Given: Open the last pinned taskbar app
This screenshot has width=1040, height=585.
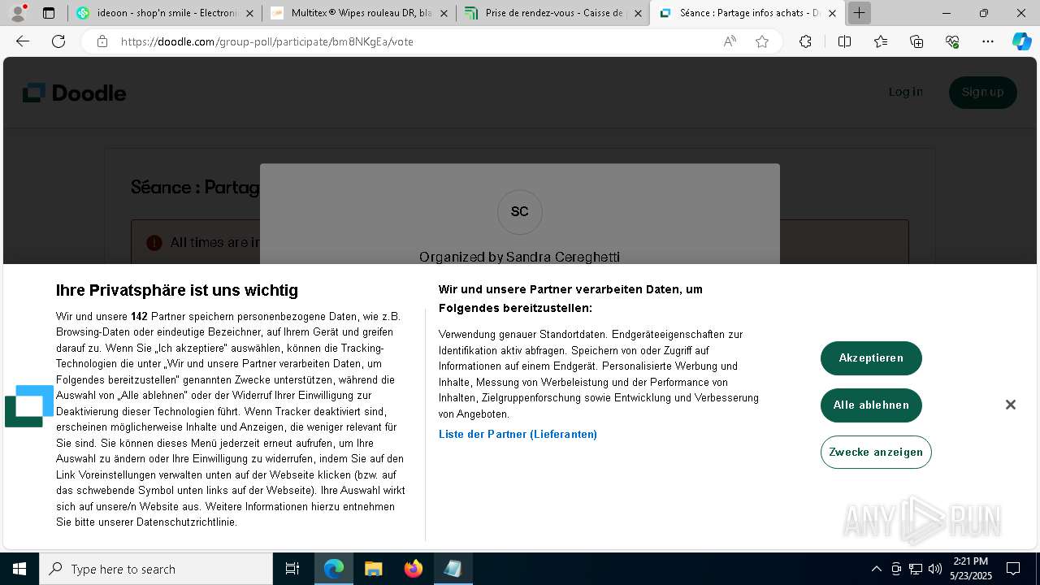Looking at the screenshot, I should (x=453, y=569).
